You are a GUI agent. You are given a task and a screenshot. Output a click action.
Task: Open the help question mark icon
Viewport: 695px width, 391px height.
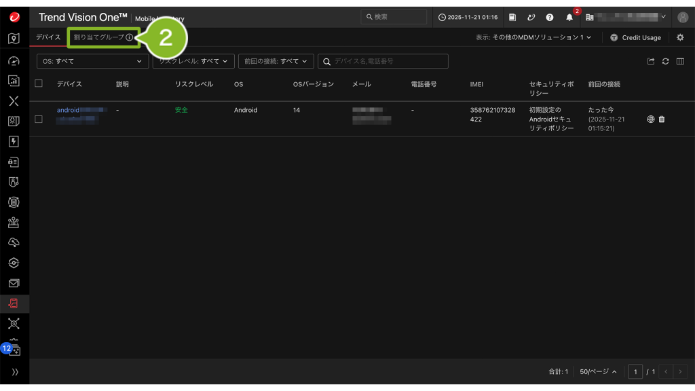tap(550, 17)
